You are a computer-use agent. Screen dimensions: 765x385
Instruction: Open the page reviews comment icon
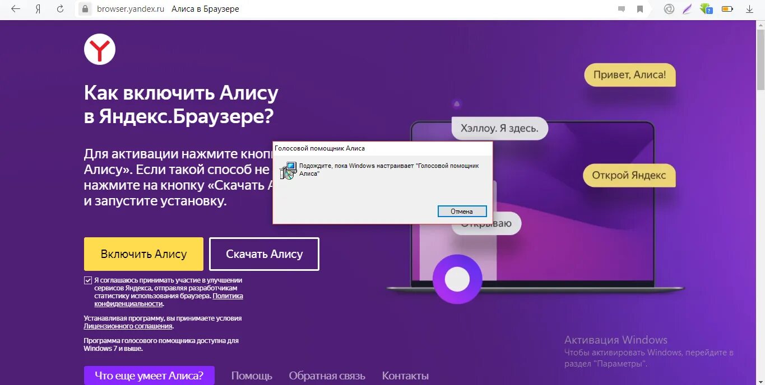click(x=621, y=9)
